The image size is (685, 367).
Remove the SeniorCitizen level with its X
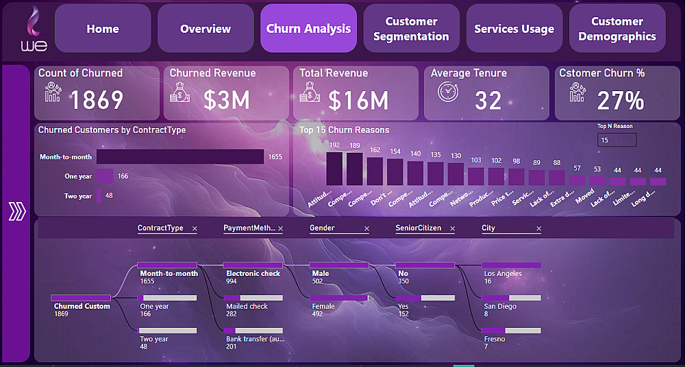coord(452,229)
